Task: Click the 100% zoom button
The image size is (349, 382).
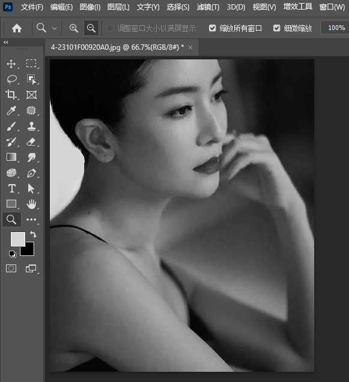Action: click(336, 28)
